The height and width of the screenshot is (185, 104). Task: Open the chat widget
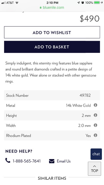(96, 154)
